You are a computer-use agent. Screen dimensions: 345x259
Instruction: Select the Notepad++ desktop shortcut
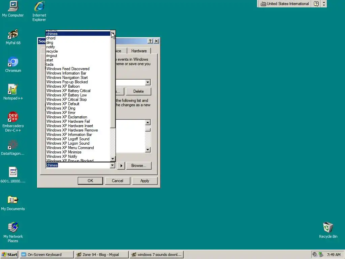(x=13, y=92)
